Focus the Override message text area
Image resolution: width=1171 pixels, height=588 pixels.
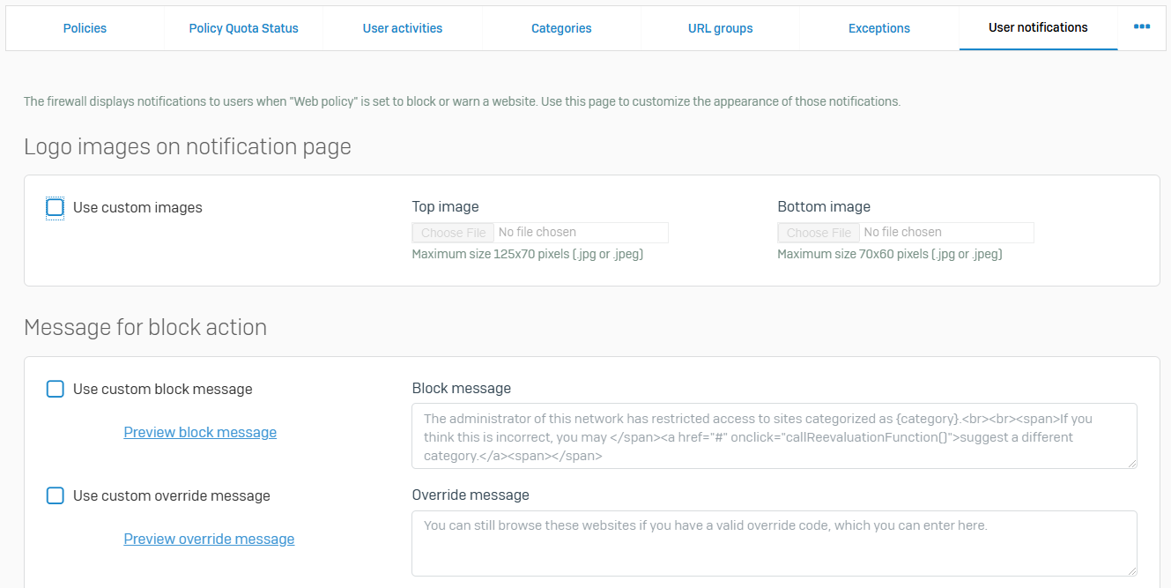(x=774, y=543)
